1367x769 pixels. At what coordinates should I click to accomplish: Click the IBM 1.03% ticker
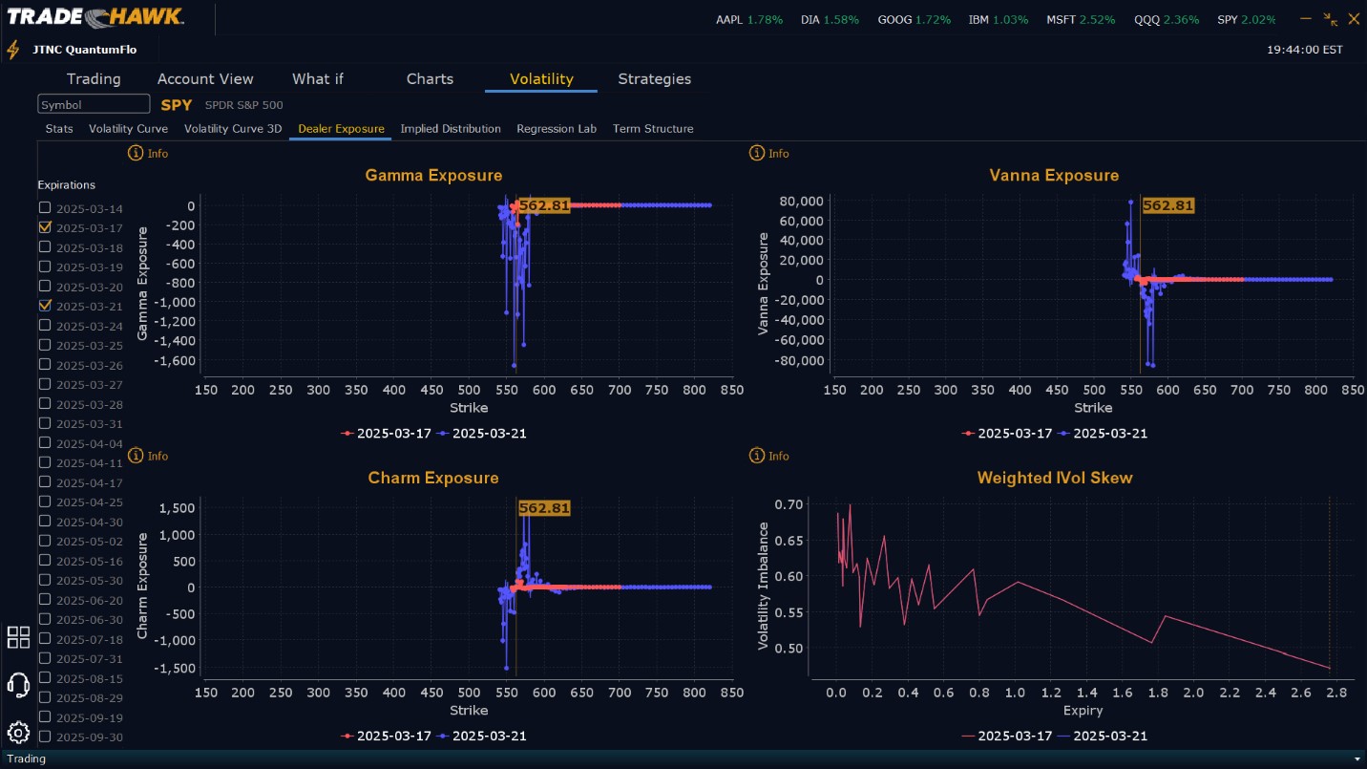(x=998, y=20)
